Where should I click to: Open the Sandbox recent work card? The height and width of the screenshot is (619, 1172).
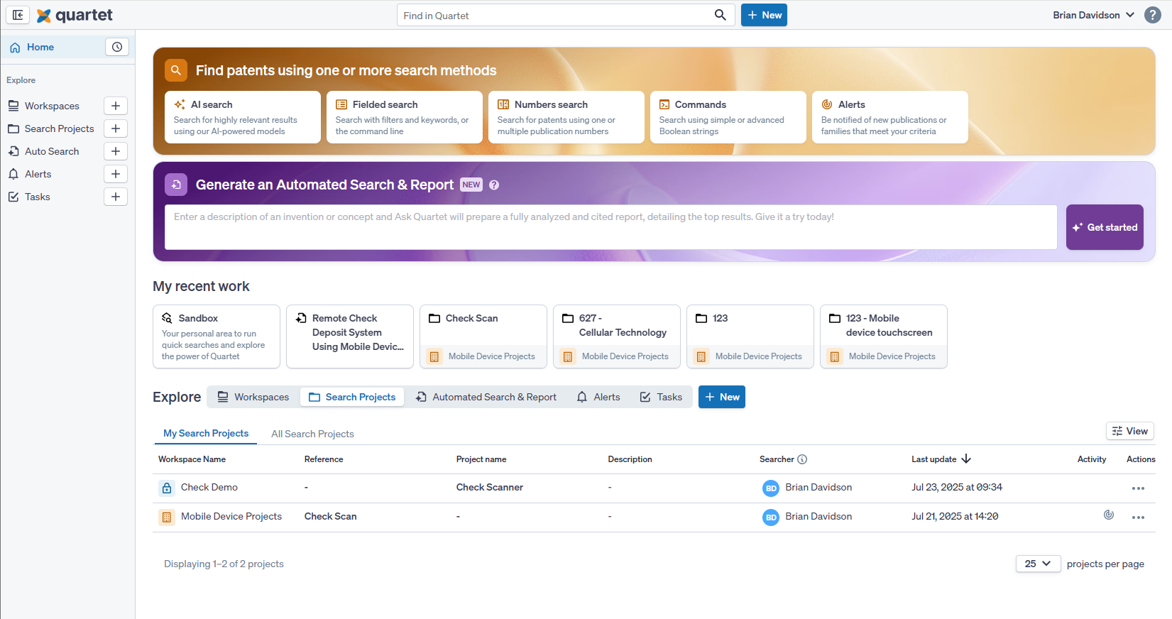pyautogui.click(x=217, y=336)
